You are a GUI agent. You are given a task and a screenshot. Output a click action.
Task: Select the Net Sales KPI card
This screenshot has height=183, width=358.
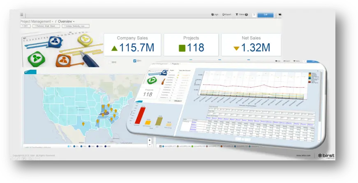click(251, 45)
